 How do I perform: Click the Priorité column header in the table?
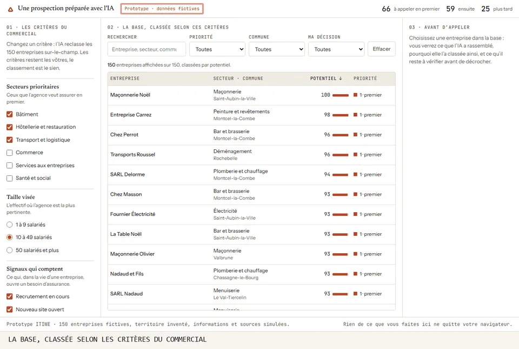coord(365,78)
